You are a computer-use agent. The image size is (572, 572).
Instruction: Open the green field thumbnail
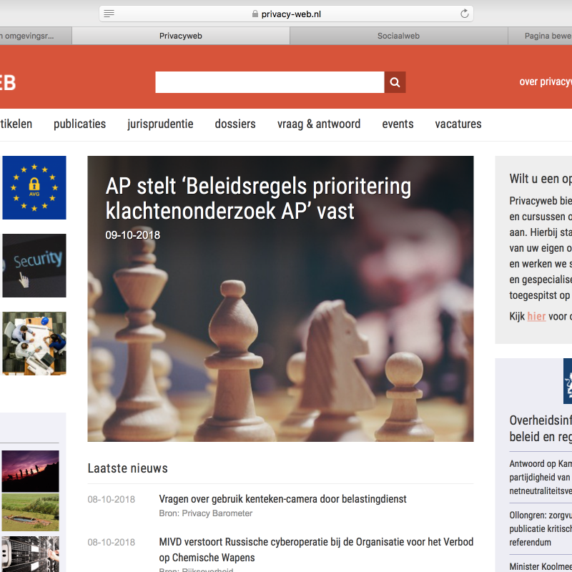(x=30, y=512)
